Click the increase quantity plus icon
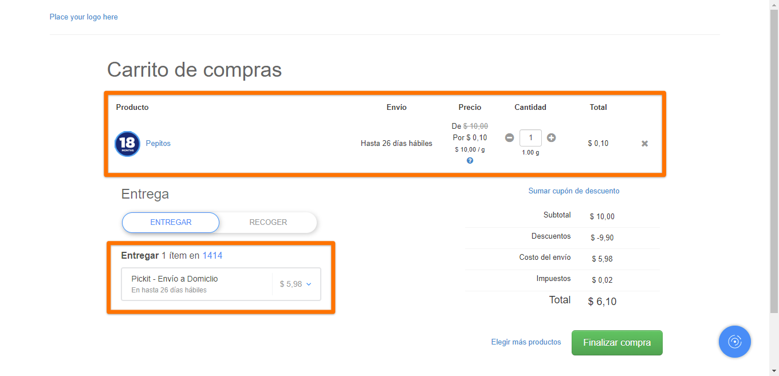The width and height of the screenshot is (779, 376). tap(551, 137)
